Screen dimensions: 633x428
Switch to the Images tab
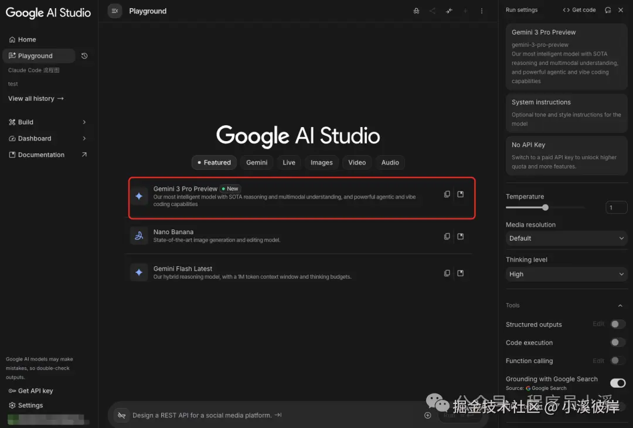321,162
